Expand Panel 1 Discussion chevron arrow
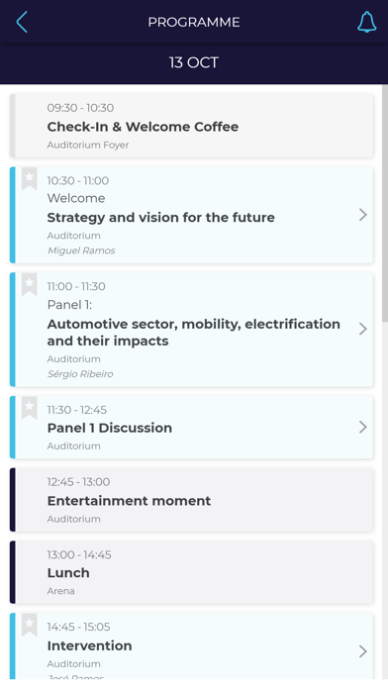Screen dimensions: 388x689 tap(363, 427)
